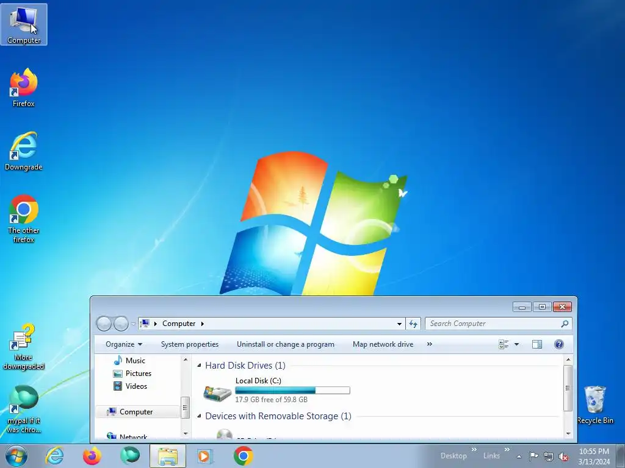
Task: Select the Computer desktop icon
Action: pyautogui.click(x=24, y=24)
